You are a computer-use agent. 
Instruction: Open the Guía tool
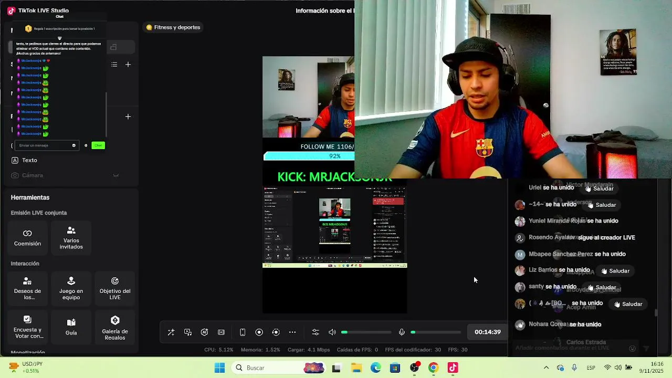click(71, 327)
